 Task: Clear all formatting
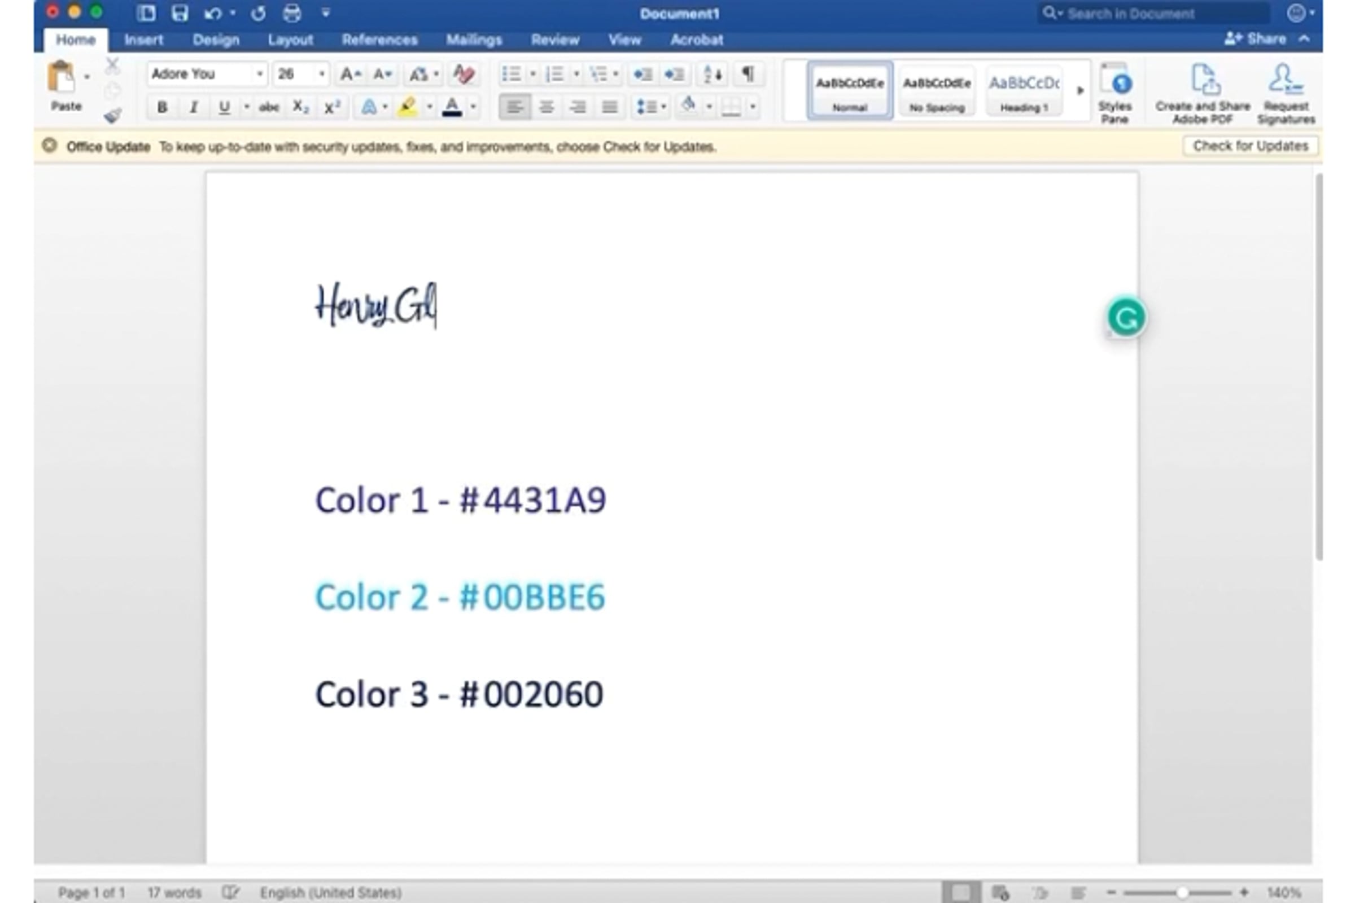[463, 74]
